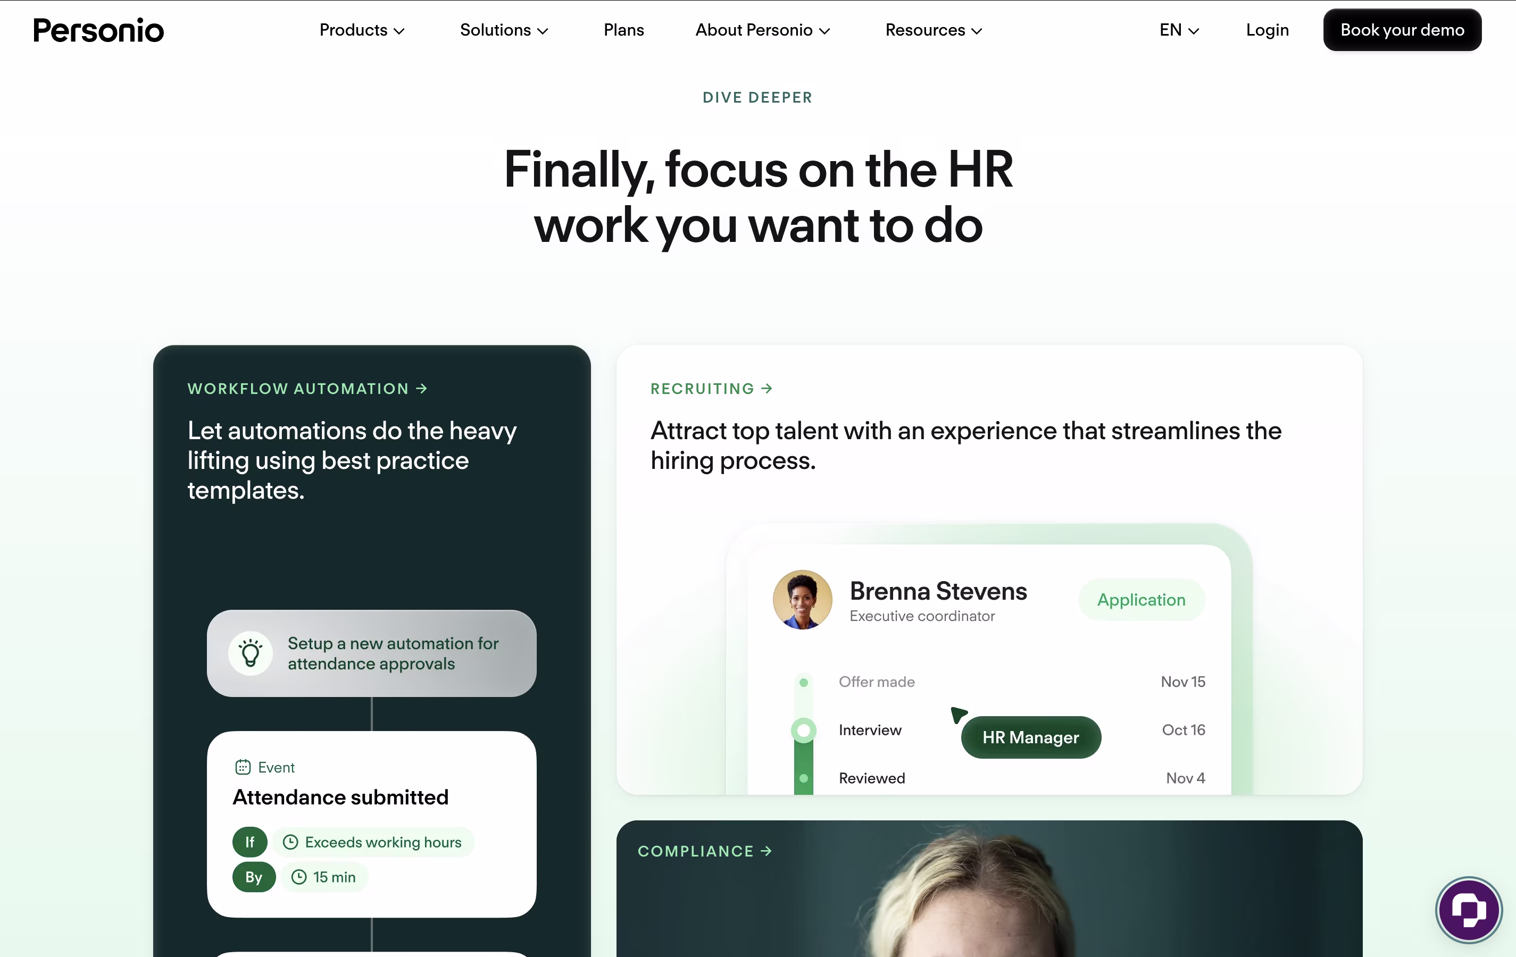Open the Workflow Automation link
Image resolution: width=1516 pixels, height=957 pixels.
(307, 389)
